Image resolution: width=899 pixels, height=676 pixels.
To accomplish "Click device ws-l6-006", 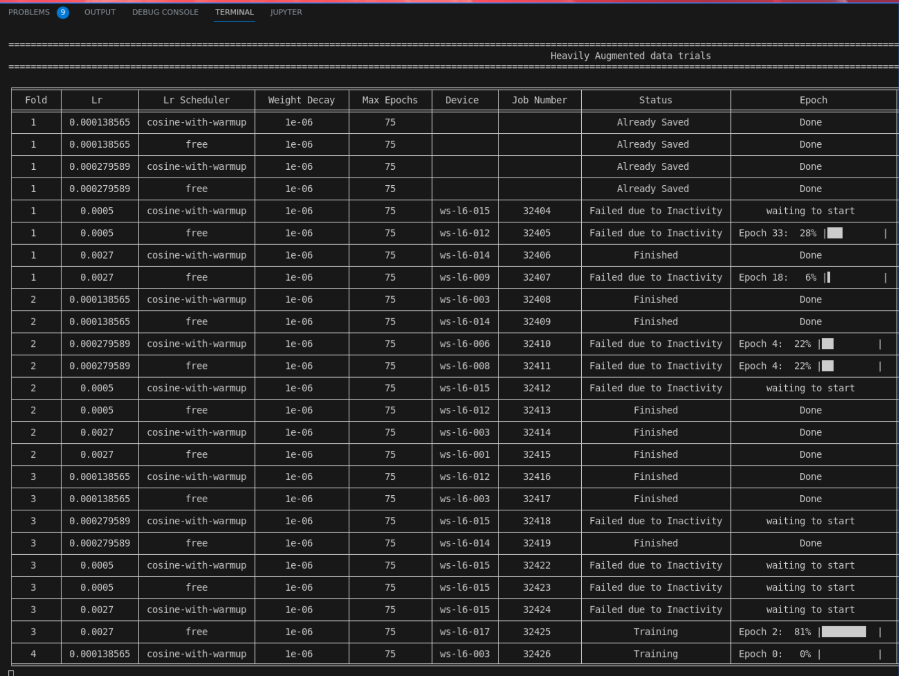I will [x=464, y=343].
